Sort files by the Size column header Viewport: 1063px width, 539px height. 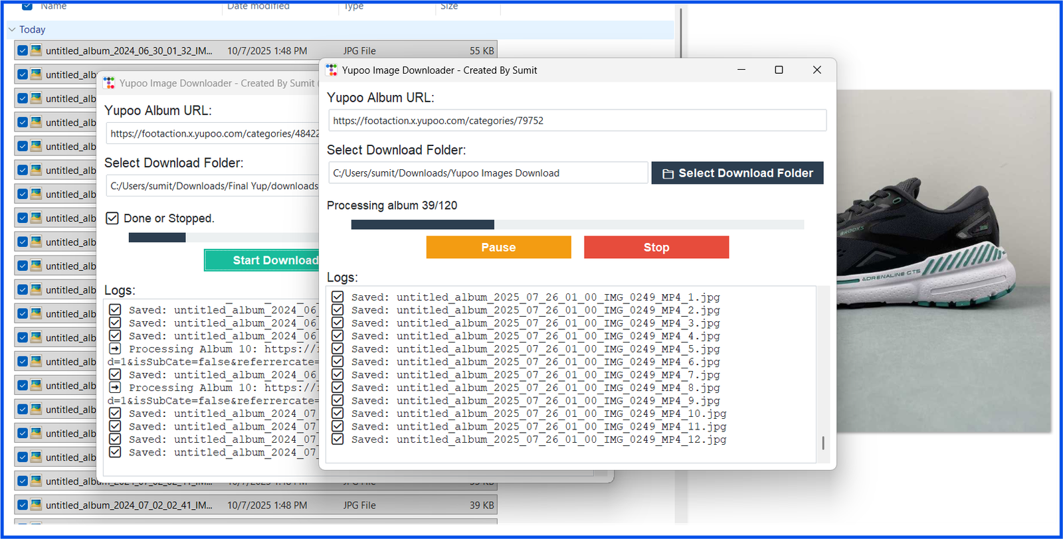coord(449,6)
